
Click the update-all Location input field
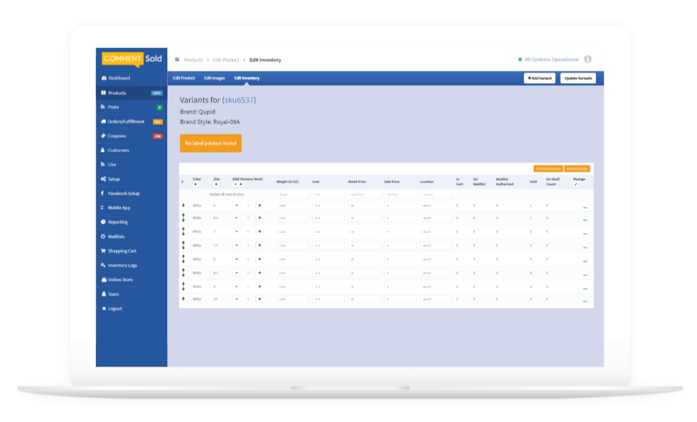click(x=435, y=194)
